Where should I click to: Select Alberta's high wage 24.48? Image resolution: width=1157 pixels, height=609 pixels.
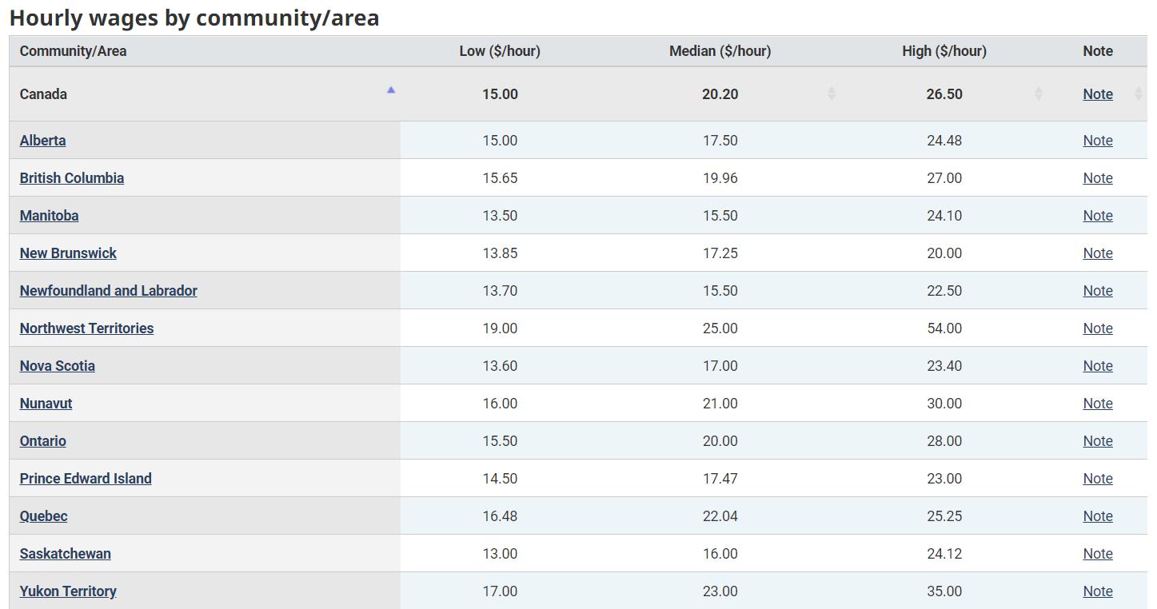(x=944, y=140)
